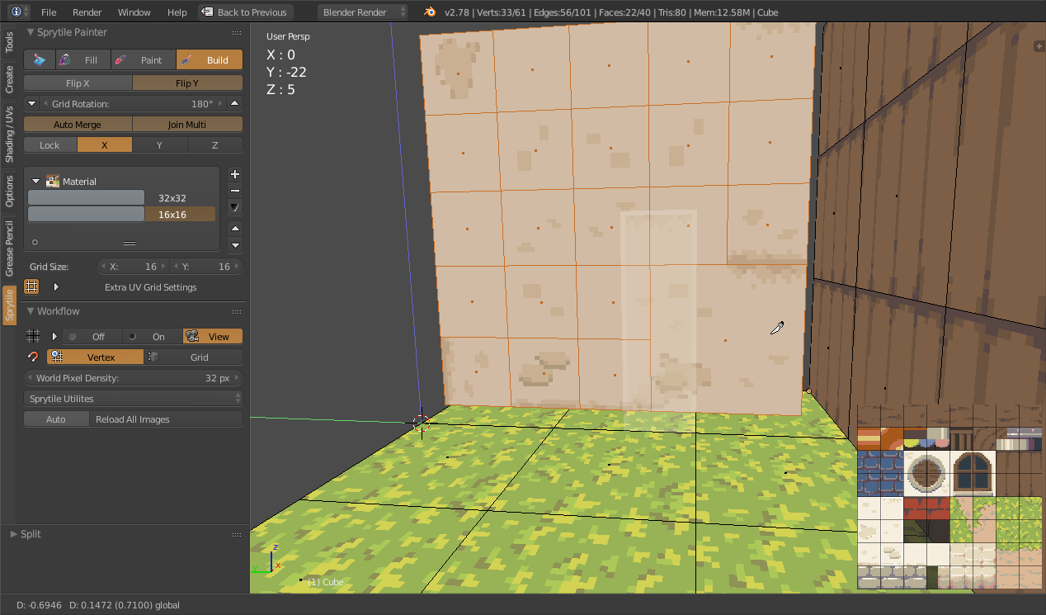Activate Build mode

pyautogui.click(x=210, y=60)
